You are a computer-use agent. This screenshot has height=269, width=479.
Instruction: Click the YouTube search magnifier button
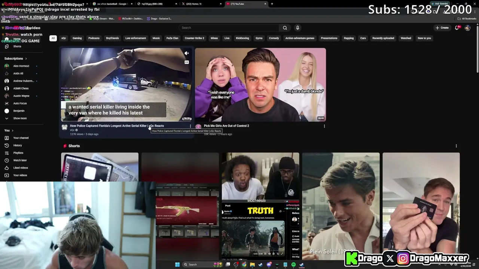[285, 28]
